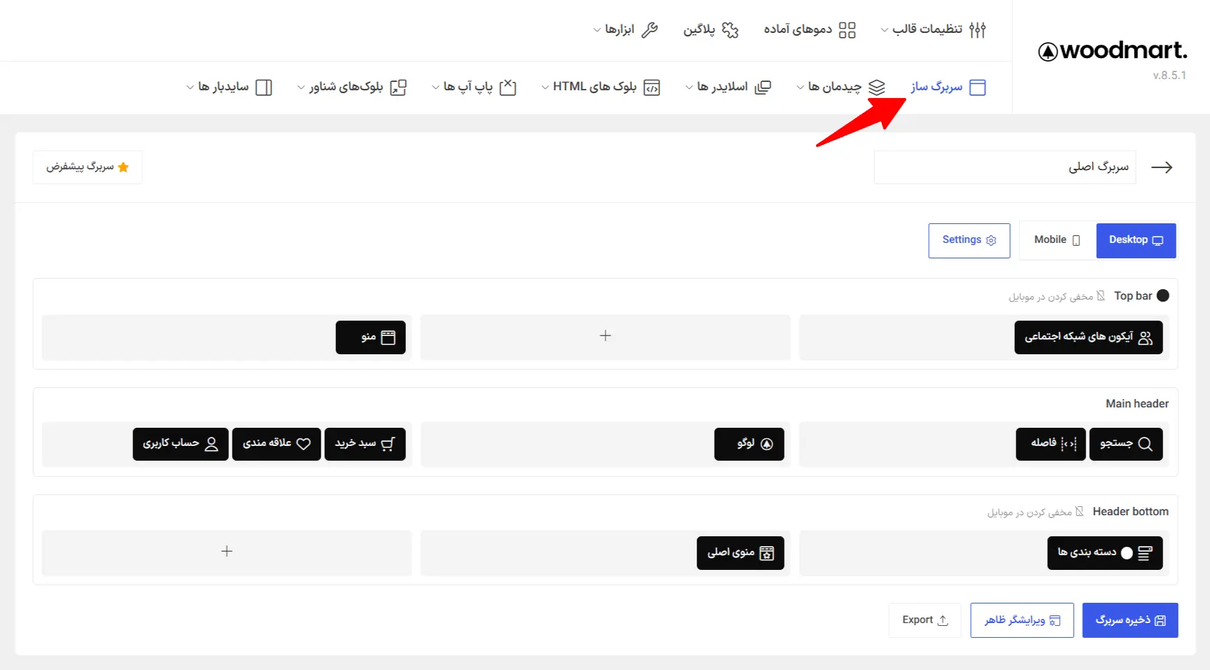
Task: Click the Export button
Action: click(924, 620)
